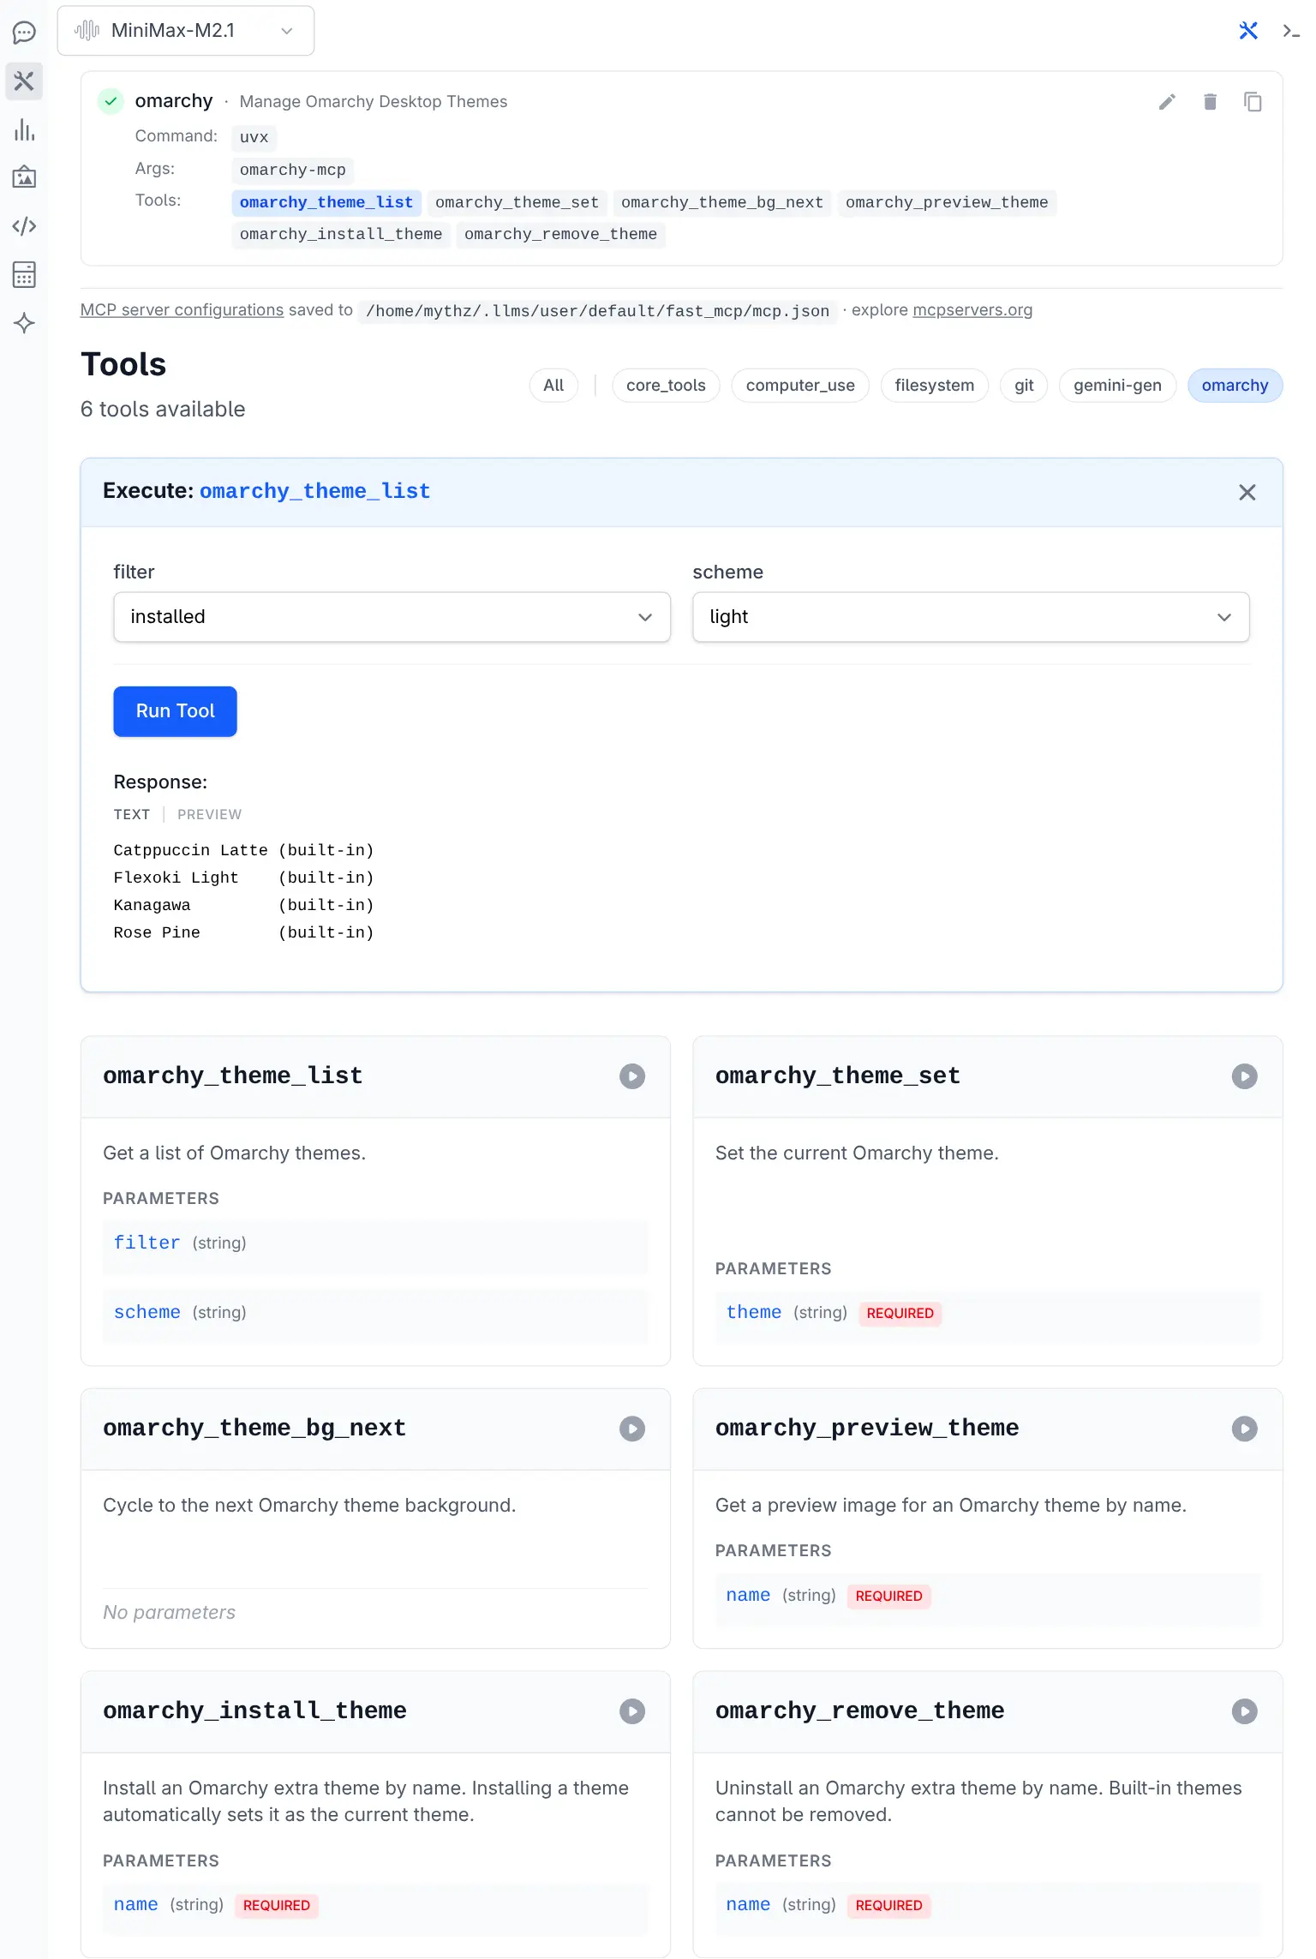Copy the omarchy server configuration
Viewport: 1316px width, 1959px height.
pos(1253,102)
